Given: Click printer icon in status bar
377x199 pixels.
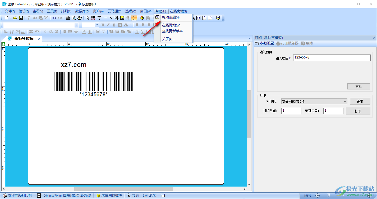Looking at the screenshot, I should coord(4,196).
